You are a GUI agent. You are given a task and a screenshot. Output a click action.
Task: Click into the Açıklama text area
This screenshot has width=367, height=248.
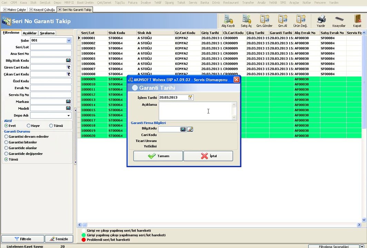(x=196, y=111)
